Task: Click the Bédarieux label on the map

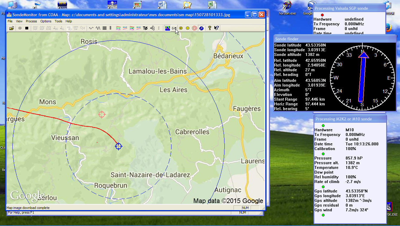Action: (229, 56)
